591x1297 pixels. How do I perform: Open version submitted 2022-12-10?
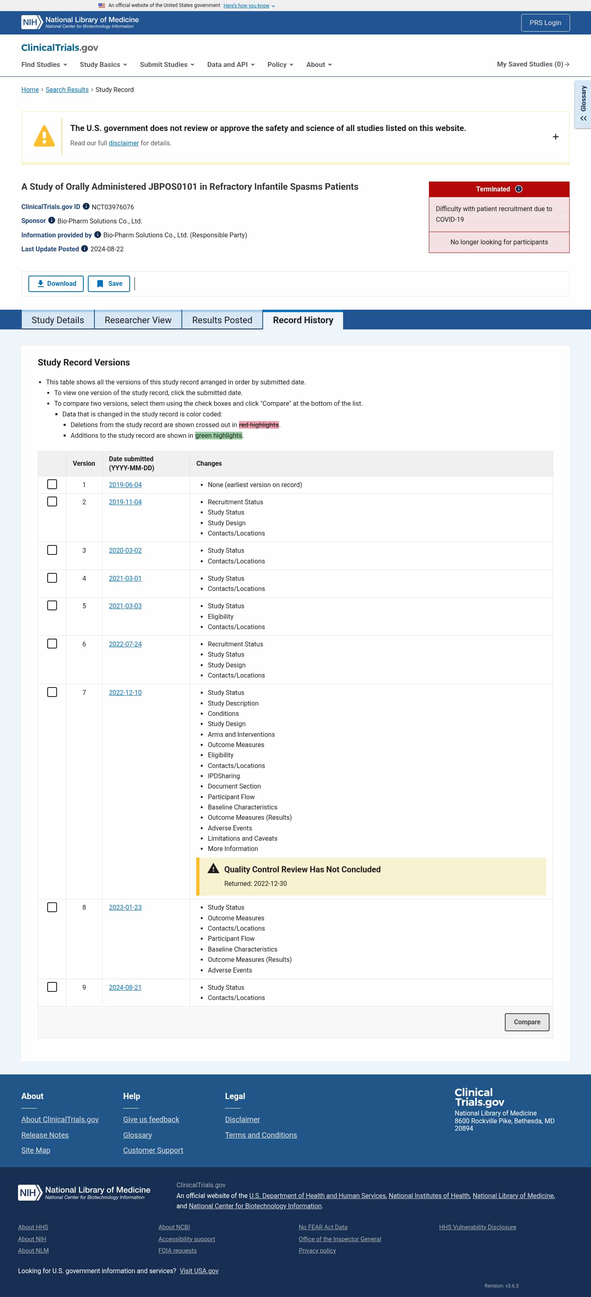[x=125, y=693]
